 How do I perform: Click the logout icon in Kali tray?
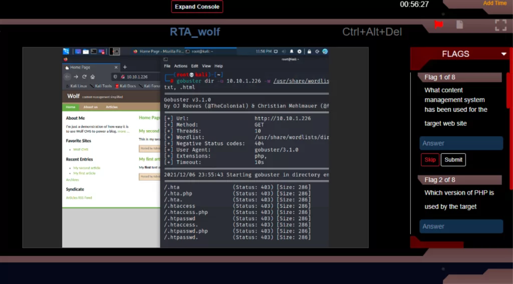(317, 52)
